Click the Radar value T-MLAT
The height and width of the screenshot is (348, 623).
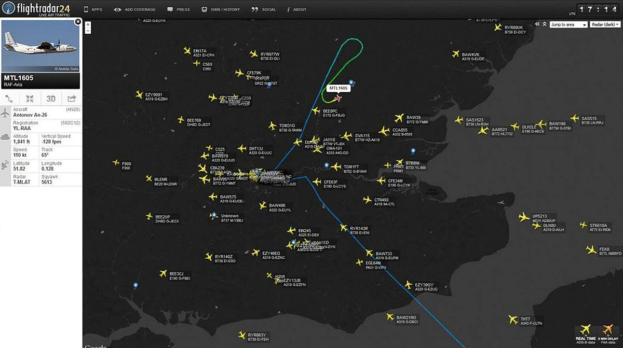click(x=21, y=182)
